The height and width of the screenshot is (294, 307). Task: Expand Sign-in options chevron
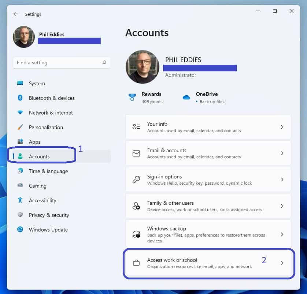pos(282,180)
